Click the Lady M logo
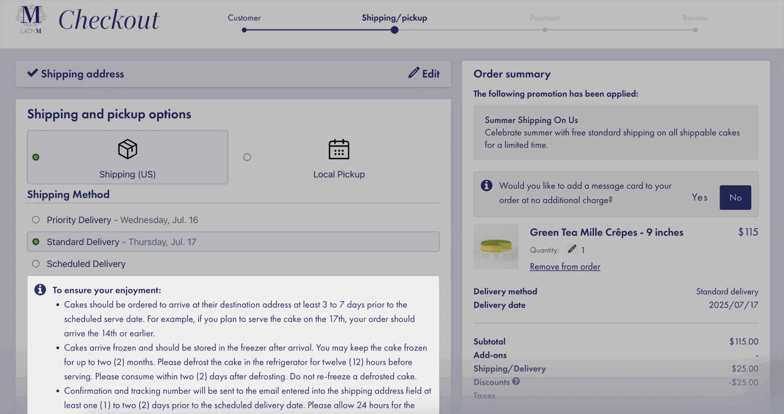This screenshot has height=414, width=784. pyautogui.click(x=31, y=20)
